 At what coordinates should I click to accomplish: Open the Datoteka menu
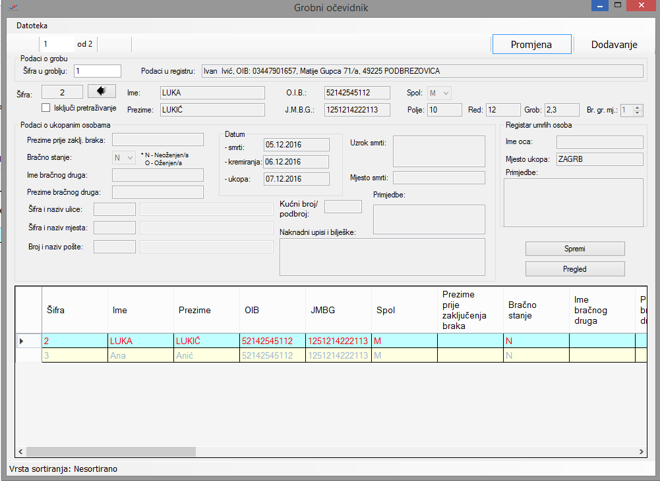[x=32, y=26]
